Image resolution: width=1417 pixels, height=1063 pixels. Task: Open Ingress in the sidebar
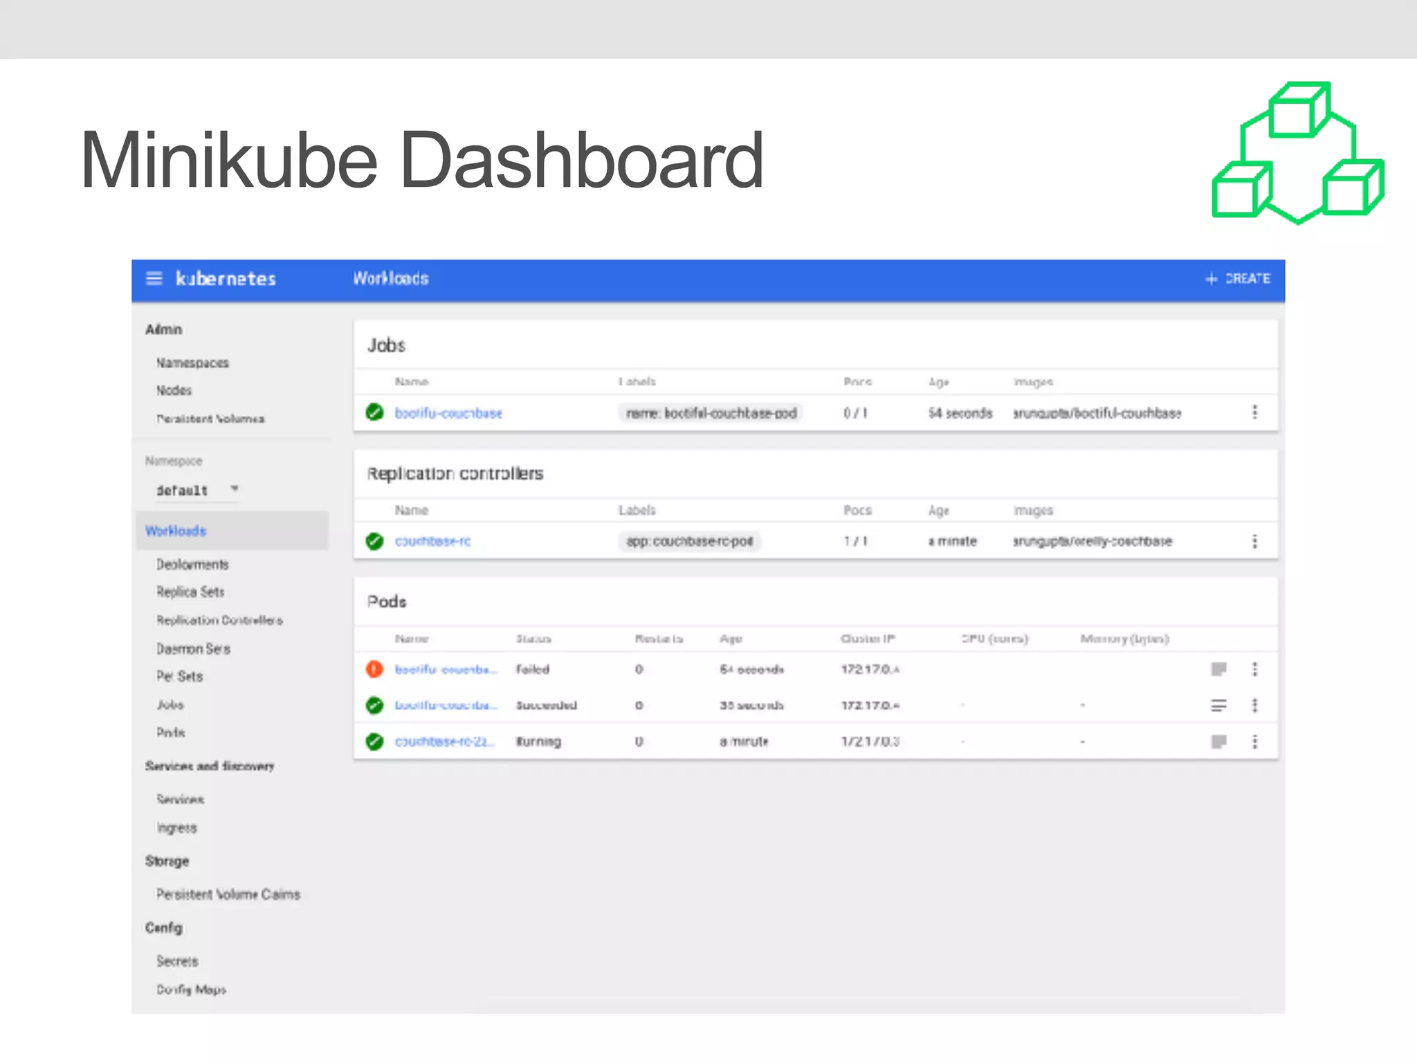(x=176, y=828)
